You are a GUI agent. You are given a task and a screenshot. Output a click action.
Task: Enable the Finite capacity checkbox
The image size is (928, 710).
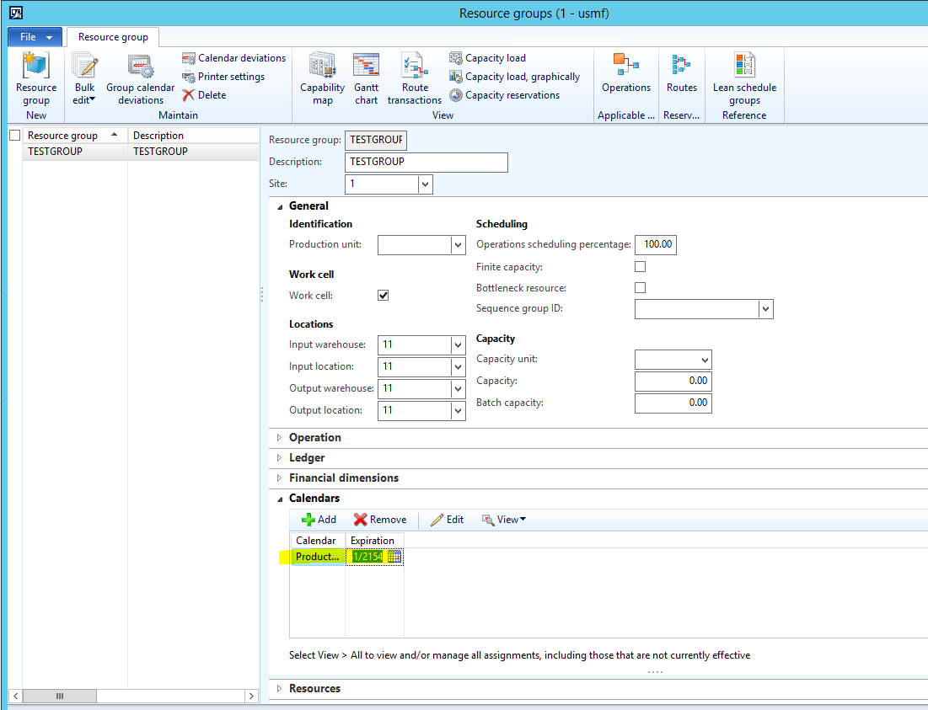pos(640,267)
